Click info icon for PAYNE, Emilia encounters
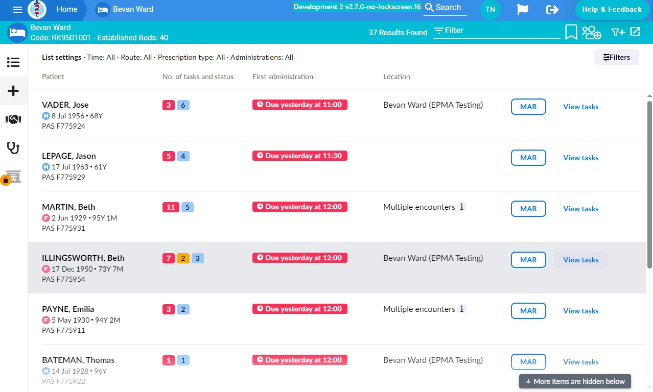Screen dimensions: 653x392 coord(461,309)
